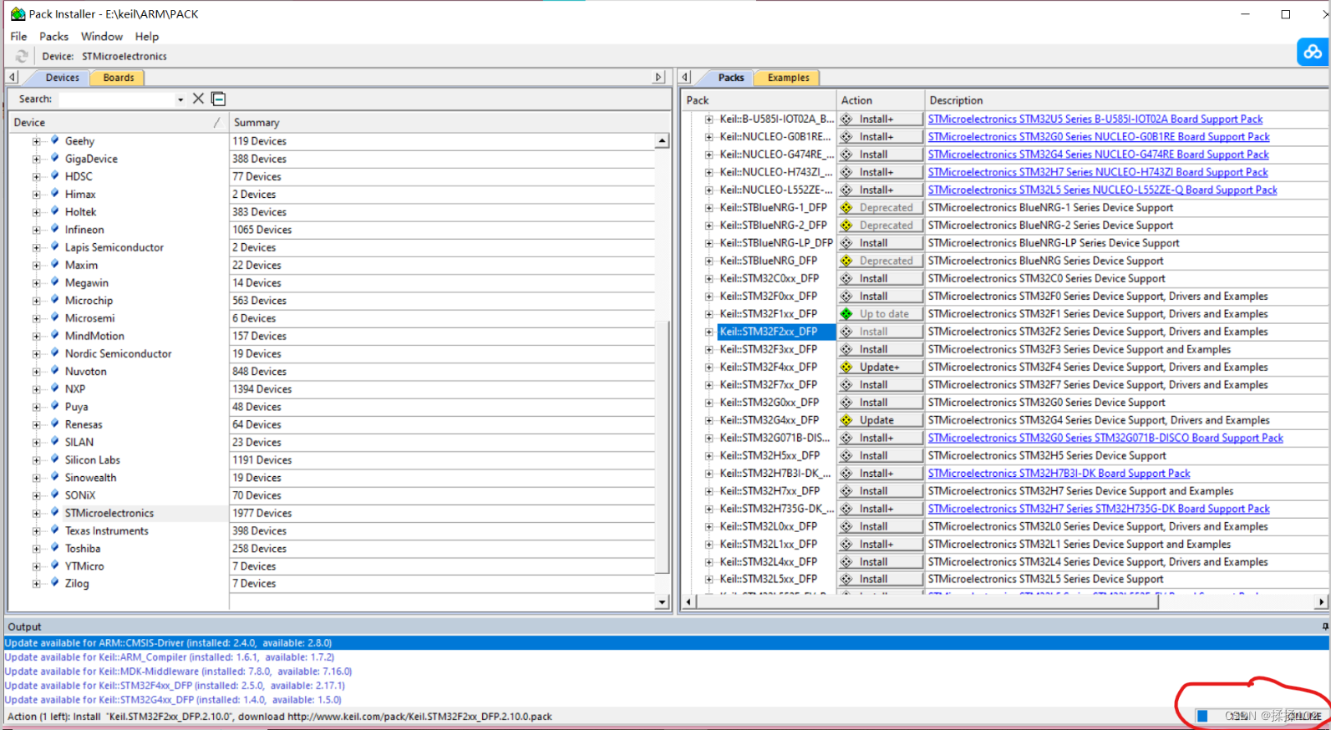The width and height of the screenshot is (1331, 730).
Task: Select the Packs tab
Action: point(730,78)
